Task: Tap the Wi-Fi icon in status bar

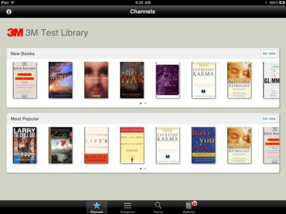Action: click(x=13, y=2)
